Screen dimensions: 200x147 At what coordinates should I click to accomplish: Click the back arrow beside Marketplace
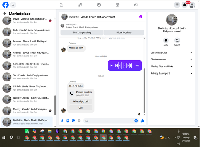pyautogui.click(x=5, y=14)
